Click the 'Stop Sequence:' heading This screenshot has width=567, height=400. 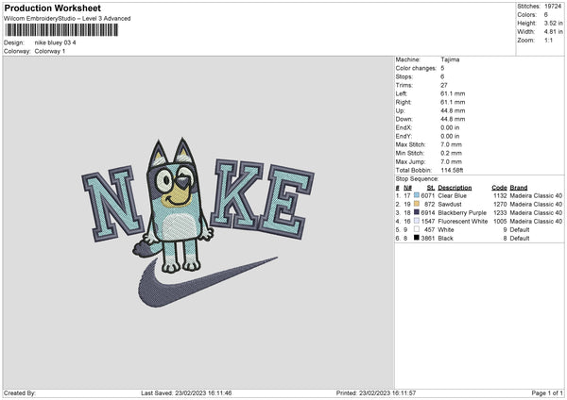click(x=417, y=179)
